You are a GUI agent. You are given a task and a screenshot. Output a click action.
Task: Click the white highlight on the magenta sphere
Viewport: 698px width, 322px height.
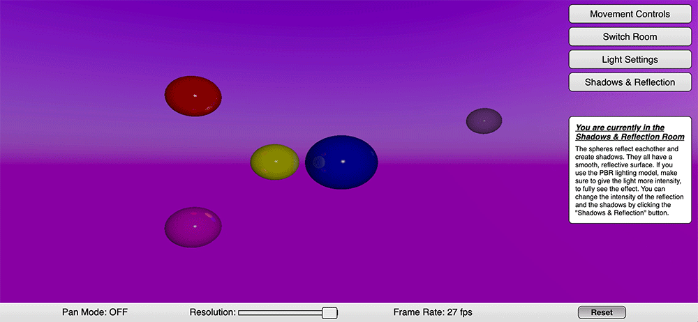point(195,226)
